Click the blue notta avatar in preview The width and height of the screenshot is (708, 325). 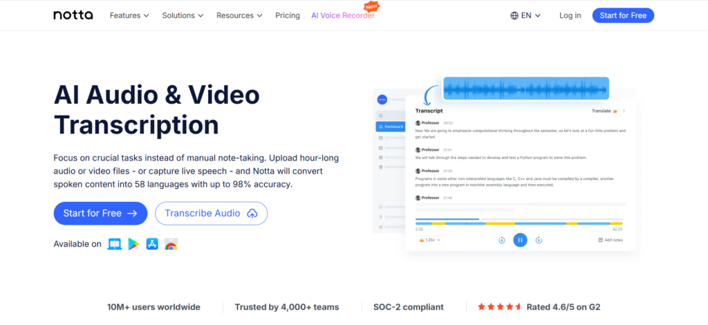(x=382, y=100)
